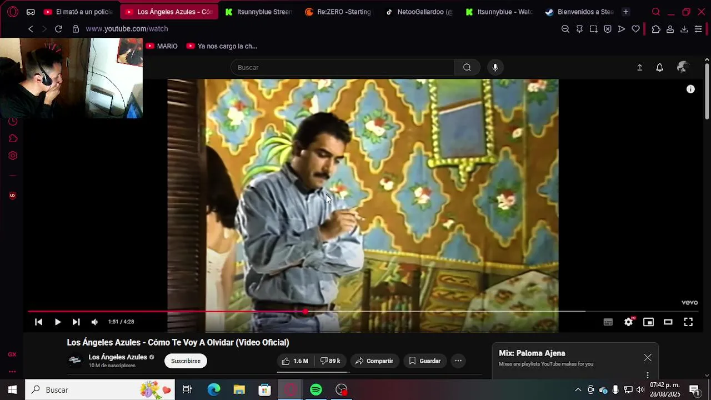Switch to 'Re:ZERO -Starting' tab
The width and height of the screenshot is (711, 400).
[x=339, y=12]
